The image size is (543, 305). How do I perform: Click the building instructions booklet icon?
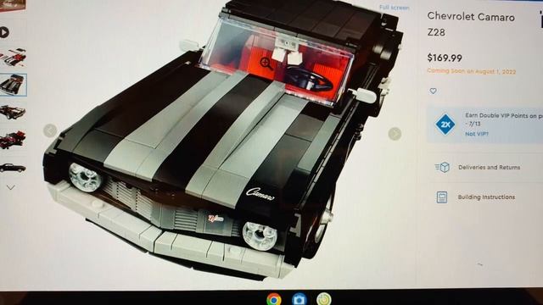tap(441, 197)
